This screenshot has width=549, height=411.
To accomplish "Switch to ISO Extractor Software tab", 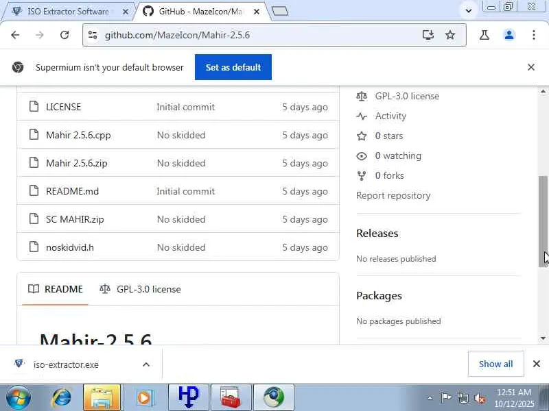I will pyautogui.click(x=67, y=12).
